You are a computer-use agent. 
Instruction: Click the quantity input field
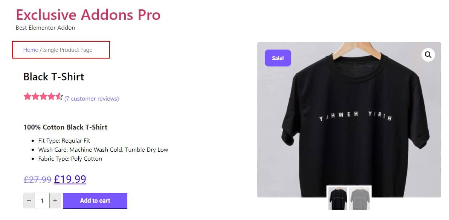pyautogui.click(x=42, y=200)
